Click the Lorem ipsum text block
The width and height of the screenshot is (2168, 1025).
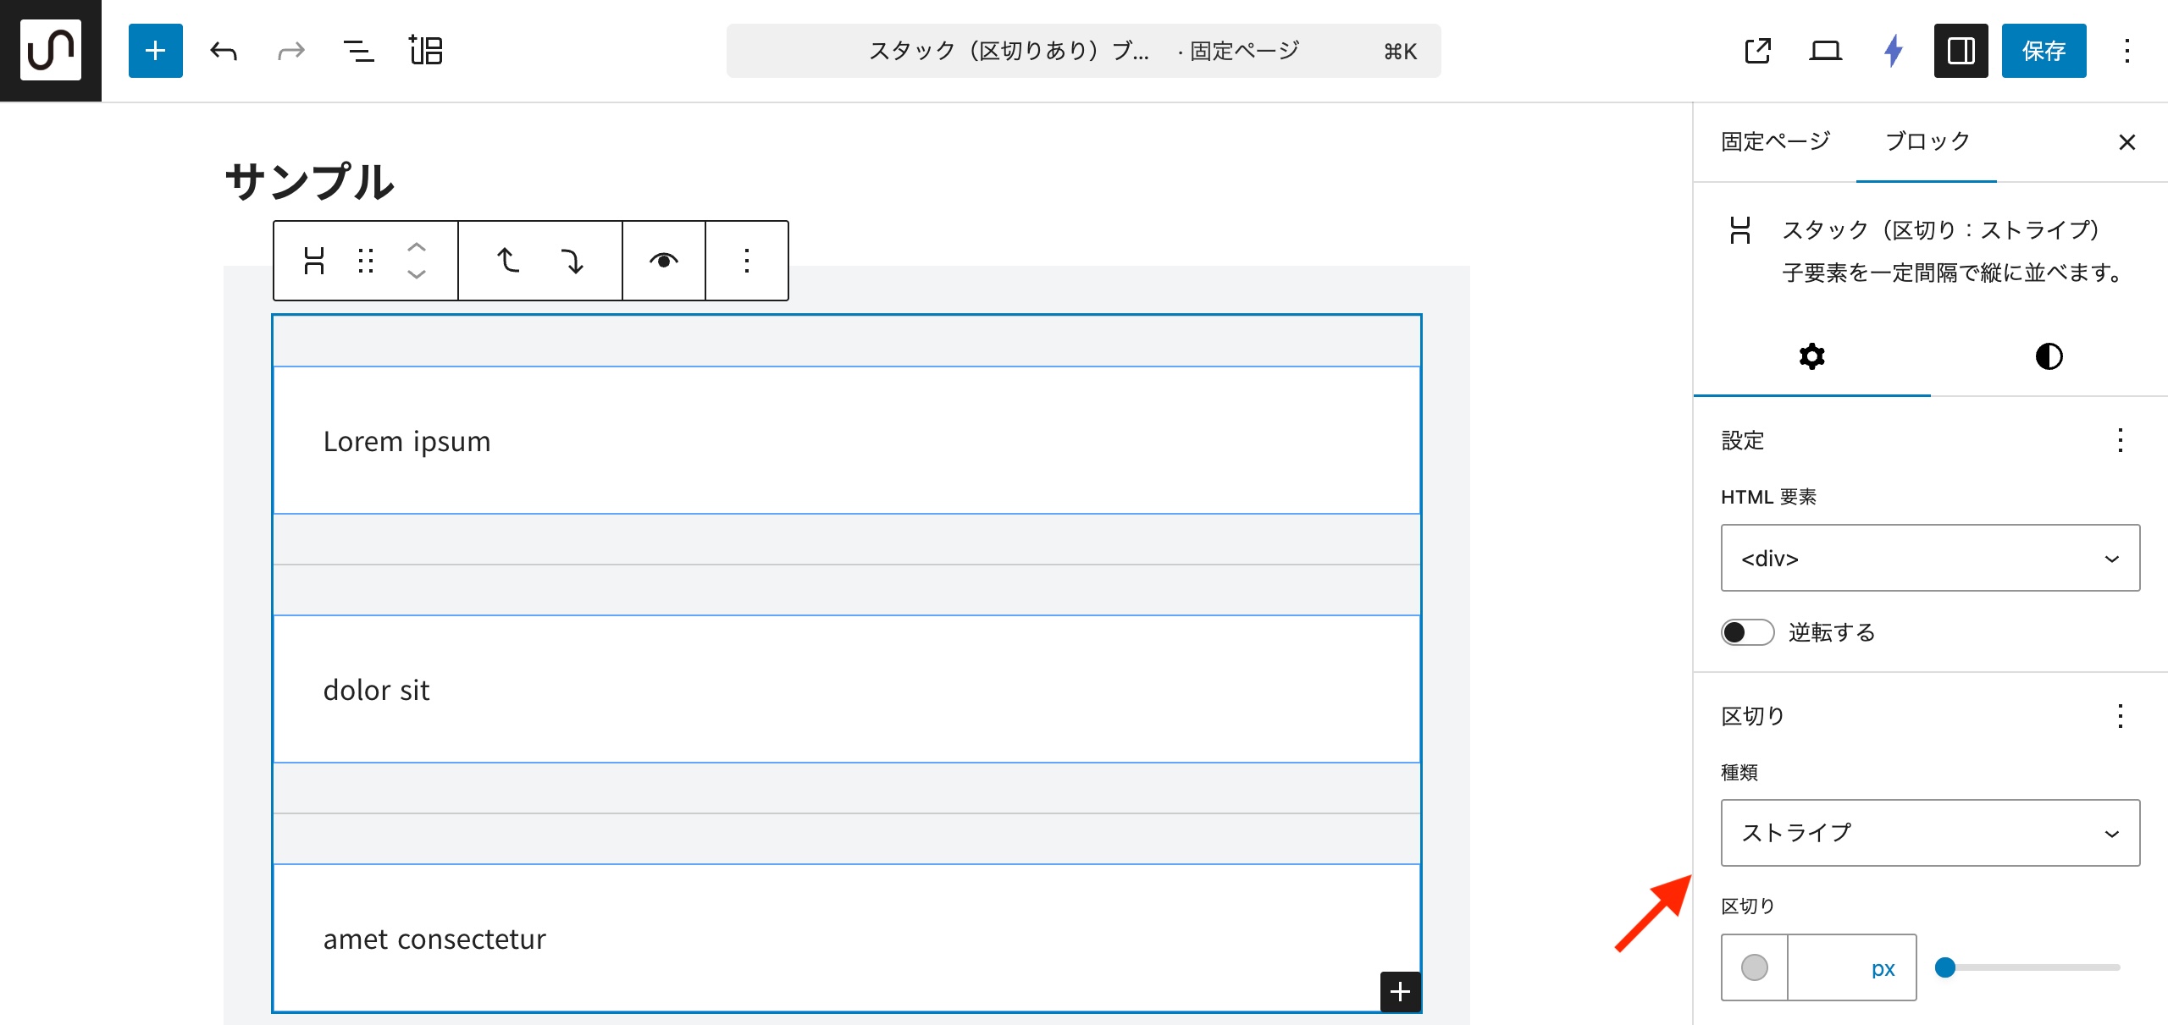406,441
